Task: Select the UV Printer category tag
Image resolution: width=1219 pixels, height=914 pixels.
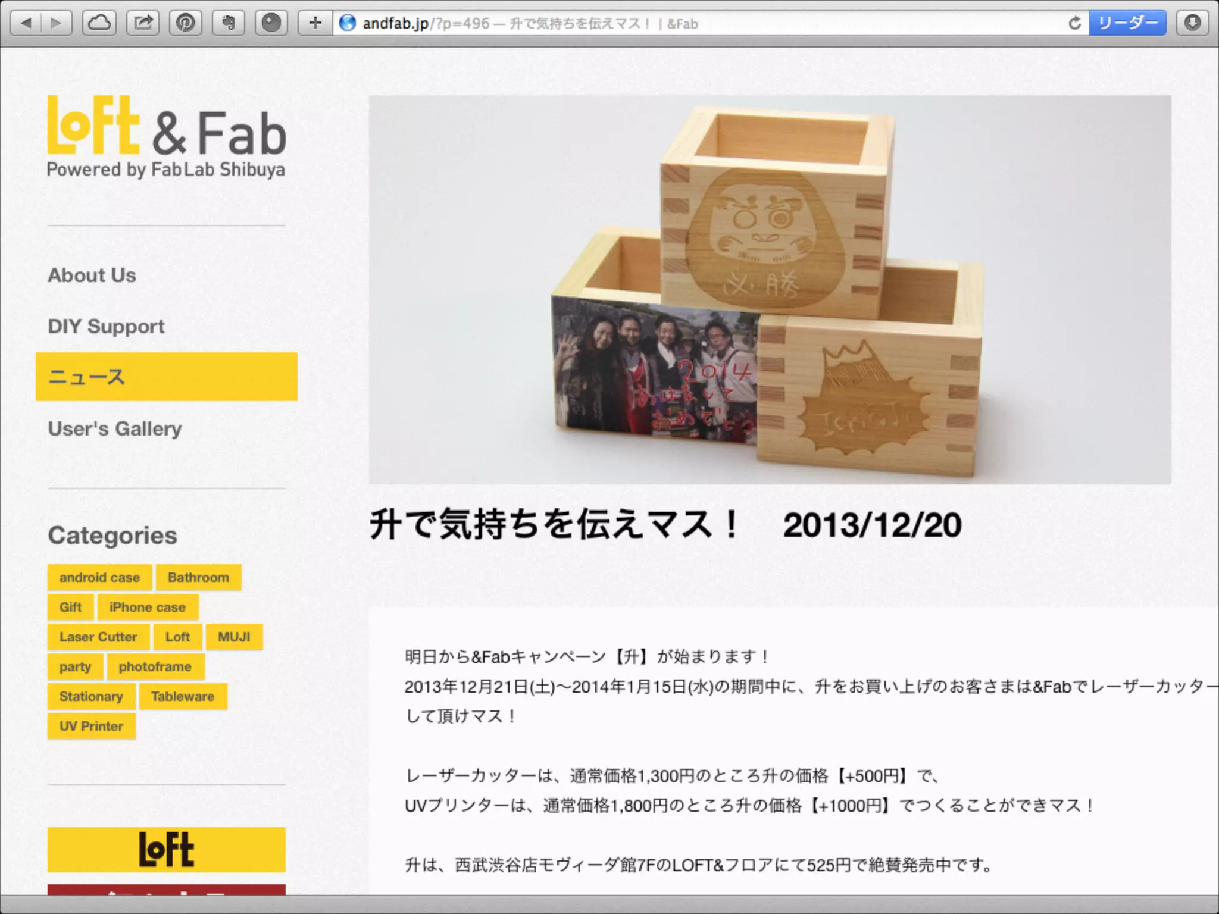Action: (x=91, y=726)
